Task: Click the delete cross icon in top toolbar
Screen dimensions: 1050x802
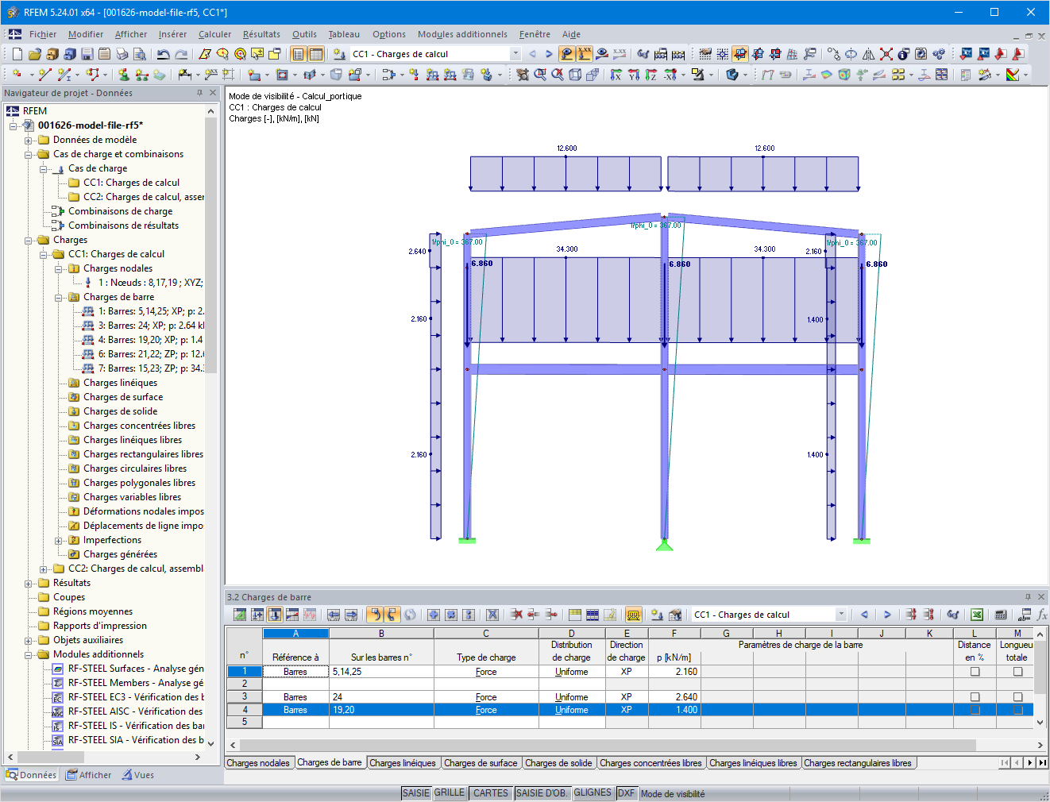Action: (886, 54)
